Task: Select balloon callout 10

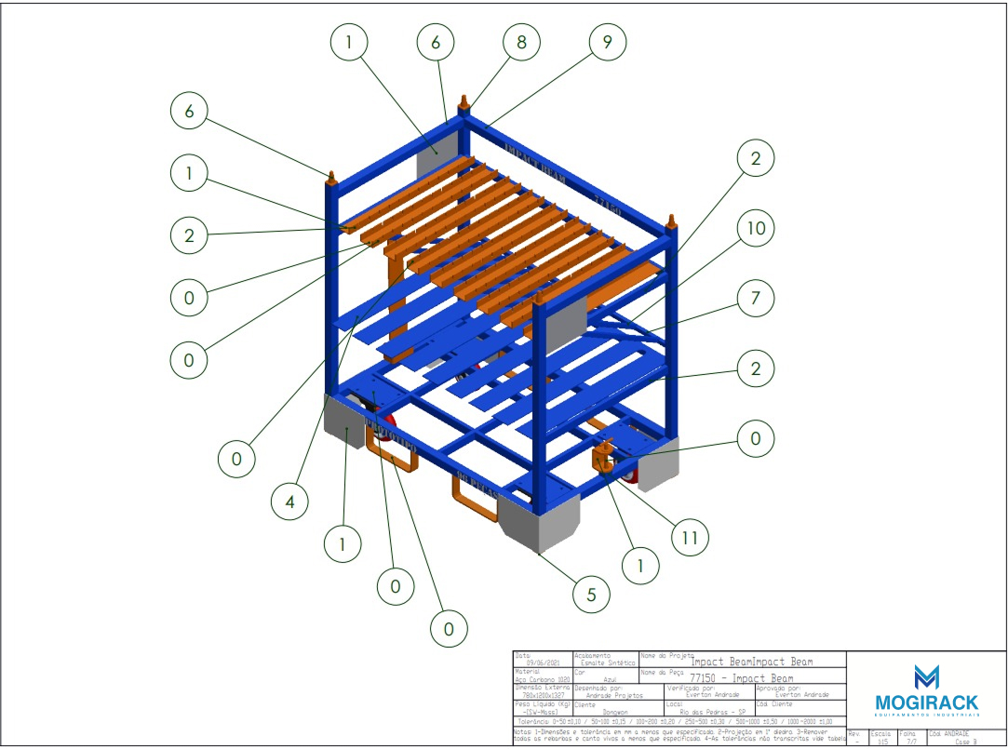Action: [x=755, y=229]
